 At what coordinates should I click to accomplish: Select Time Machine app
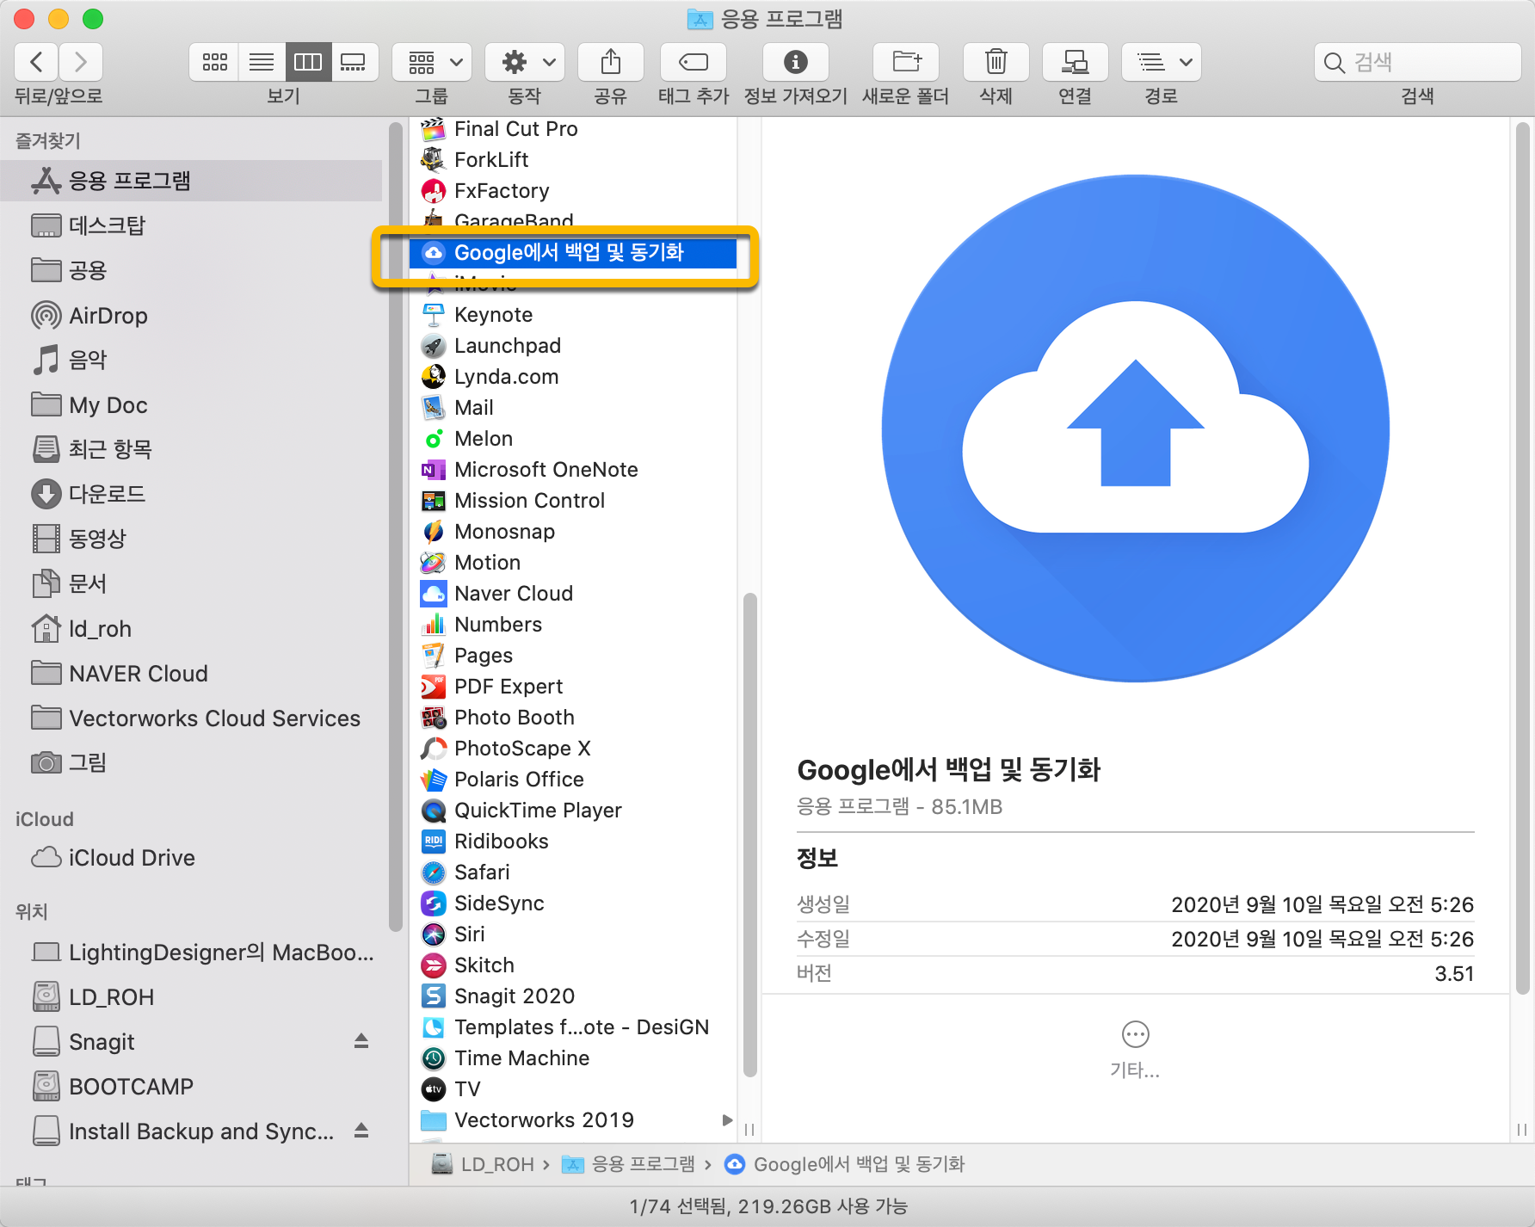tap(573, 1058)
